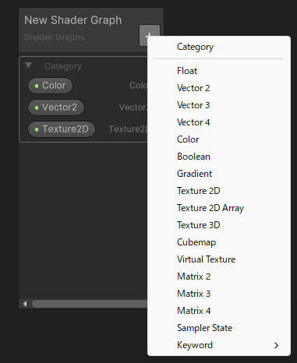Select the Color property pill
This screenshot has width=297, height=363.
tap(50, 86)
